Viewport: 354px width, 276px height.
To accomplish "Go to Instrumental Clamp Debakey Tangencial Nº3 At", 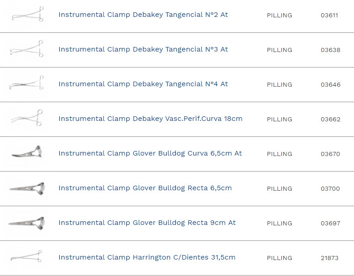I will pyautogui.click(x=143, y=49).
